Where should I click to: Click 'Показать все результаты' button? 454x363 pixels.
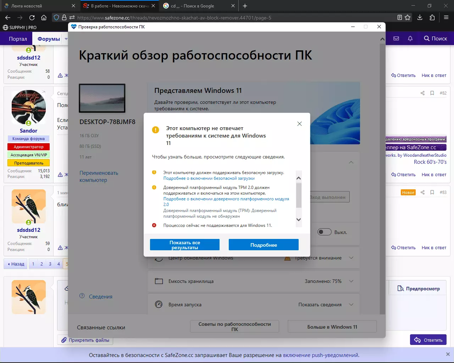(x=185, y=245)
